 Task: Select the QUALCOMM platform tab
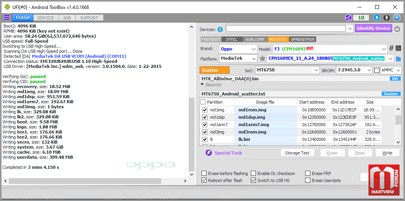tap(255, 40)
